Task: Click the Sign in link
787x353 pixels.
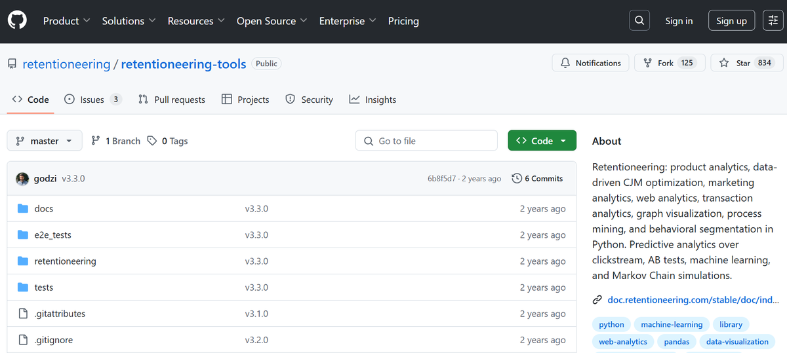Action: [679, 21]
